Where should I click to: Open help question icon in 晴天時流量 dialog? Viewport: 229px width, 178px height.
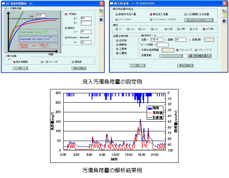pos(224,16)
